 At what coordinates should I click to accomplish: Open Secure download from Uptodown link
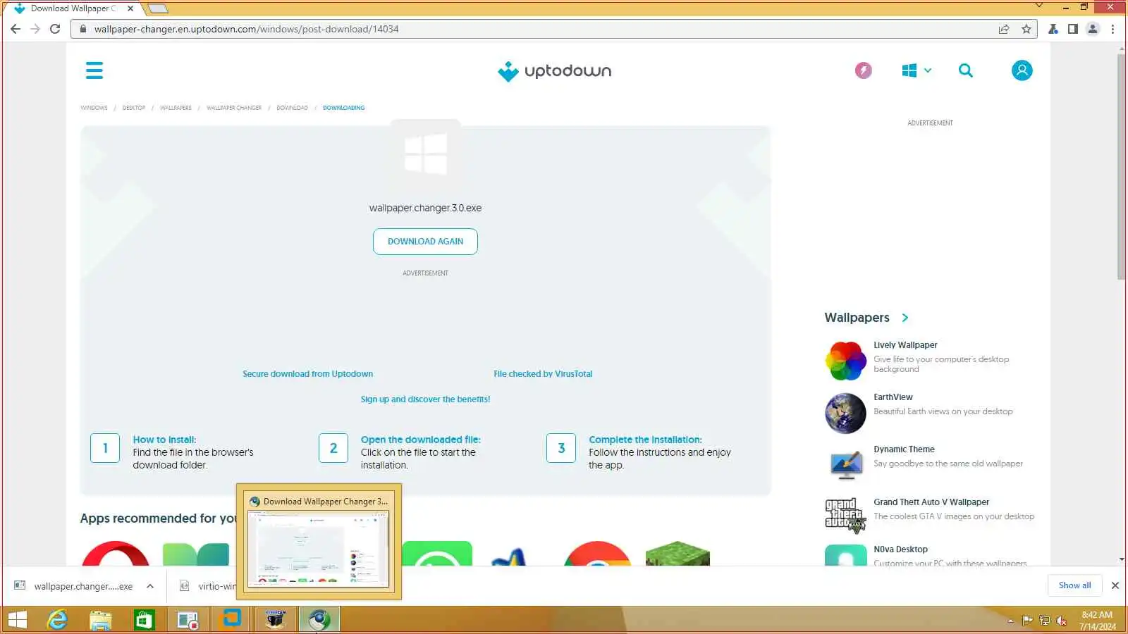click(307, 374)
